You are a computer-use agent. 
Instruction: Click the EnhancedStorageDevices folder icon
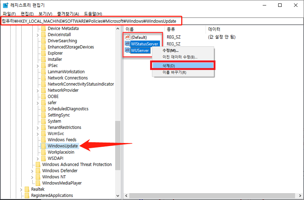(x=43, y=47)
